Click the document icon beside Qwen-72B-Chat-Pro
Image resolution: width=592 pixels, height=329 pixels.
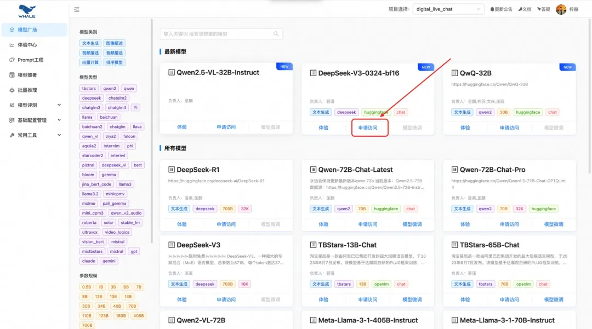click(454, 170)
